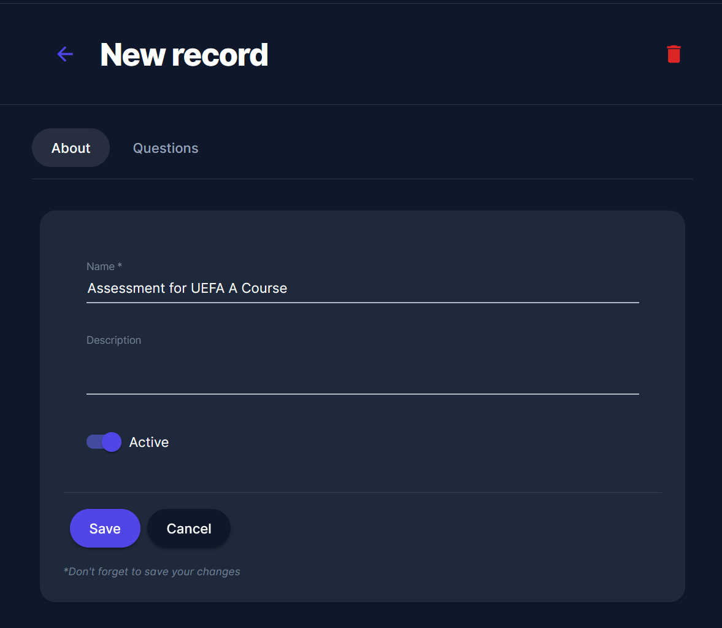Click the save changes reminder note

pos(152,572)
